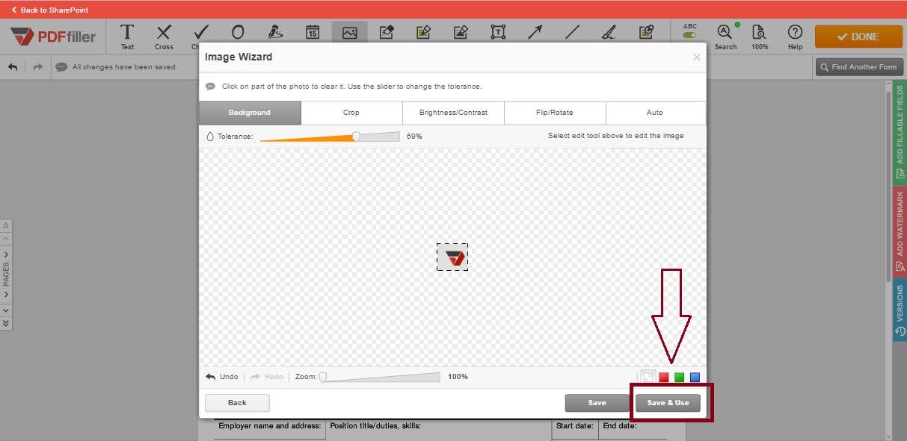Switch to the Auto tab

coord(655,113)
